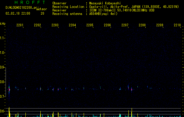Click the 2205 time marker
Viewport: 184px width, 117px height.
(x=90, y=25)
